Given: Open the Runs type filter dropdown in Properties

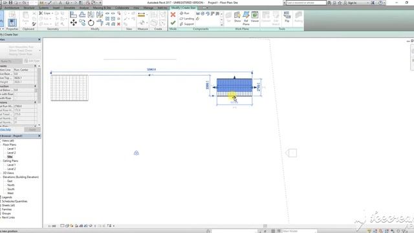Looking at the screenshot, I should pyautogui.click(x=11, y=61).
